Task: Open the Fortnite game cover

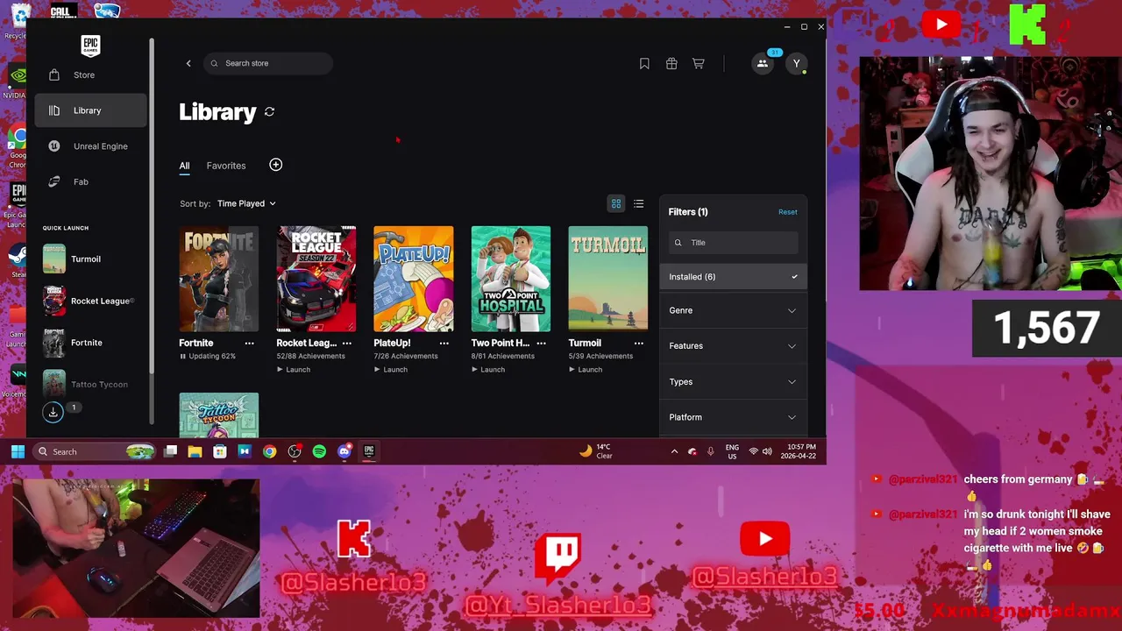Action: pos(219,279)
